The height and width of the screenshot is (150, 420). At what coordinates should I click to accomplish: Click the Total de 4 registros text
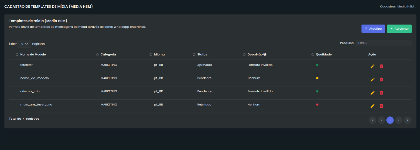24,119
